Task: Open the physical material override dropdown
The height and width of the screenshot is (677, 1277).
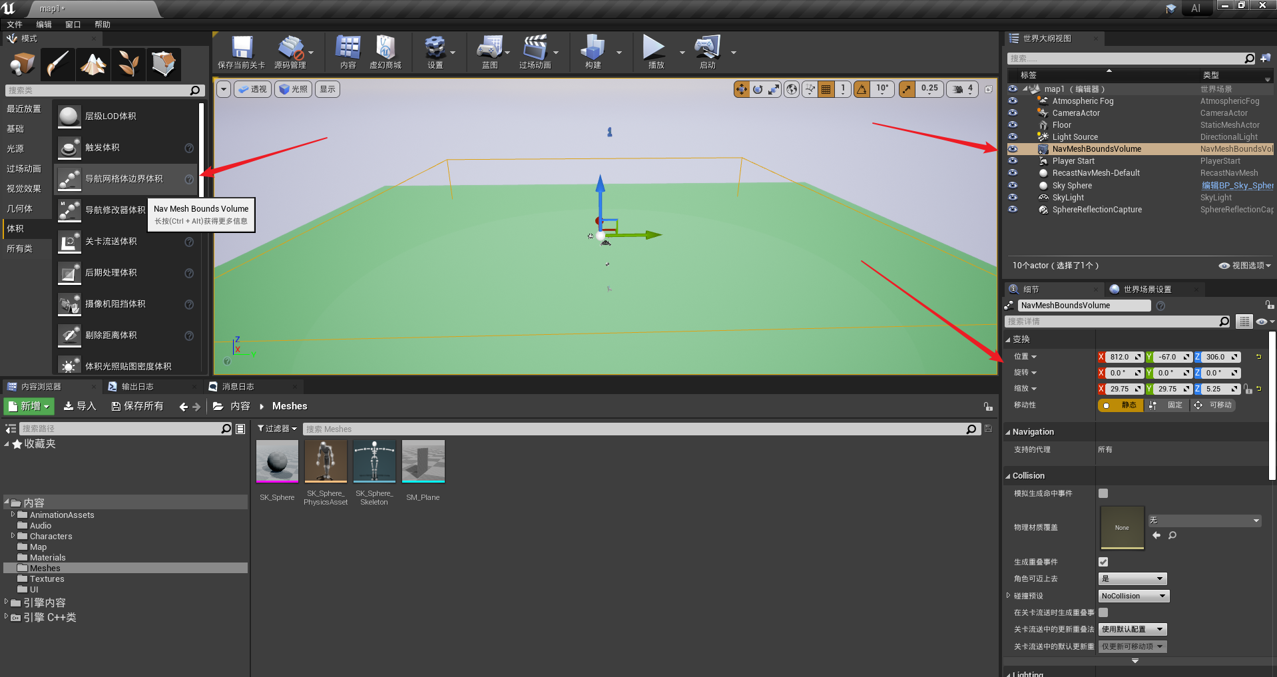Action: pyautogui.click(x=1204, y=521)
